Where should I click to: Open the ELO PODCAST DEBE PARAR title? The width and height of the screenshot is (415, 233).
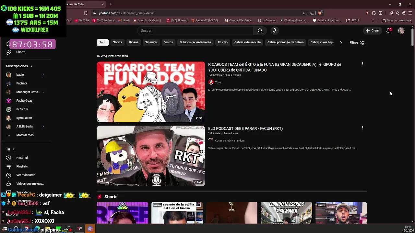coord(245,128)
